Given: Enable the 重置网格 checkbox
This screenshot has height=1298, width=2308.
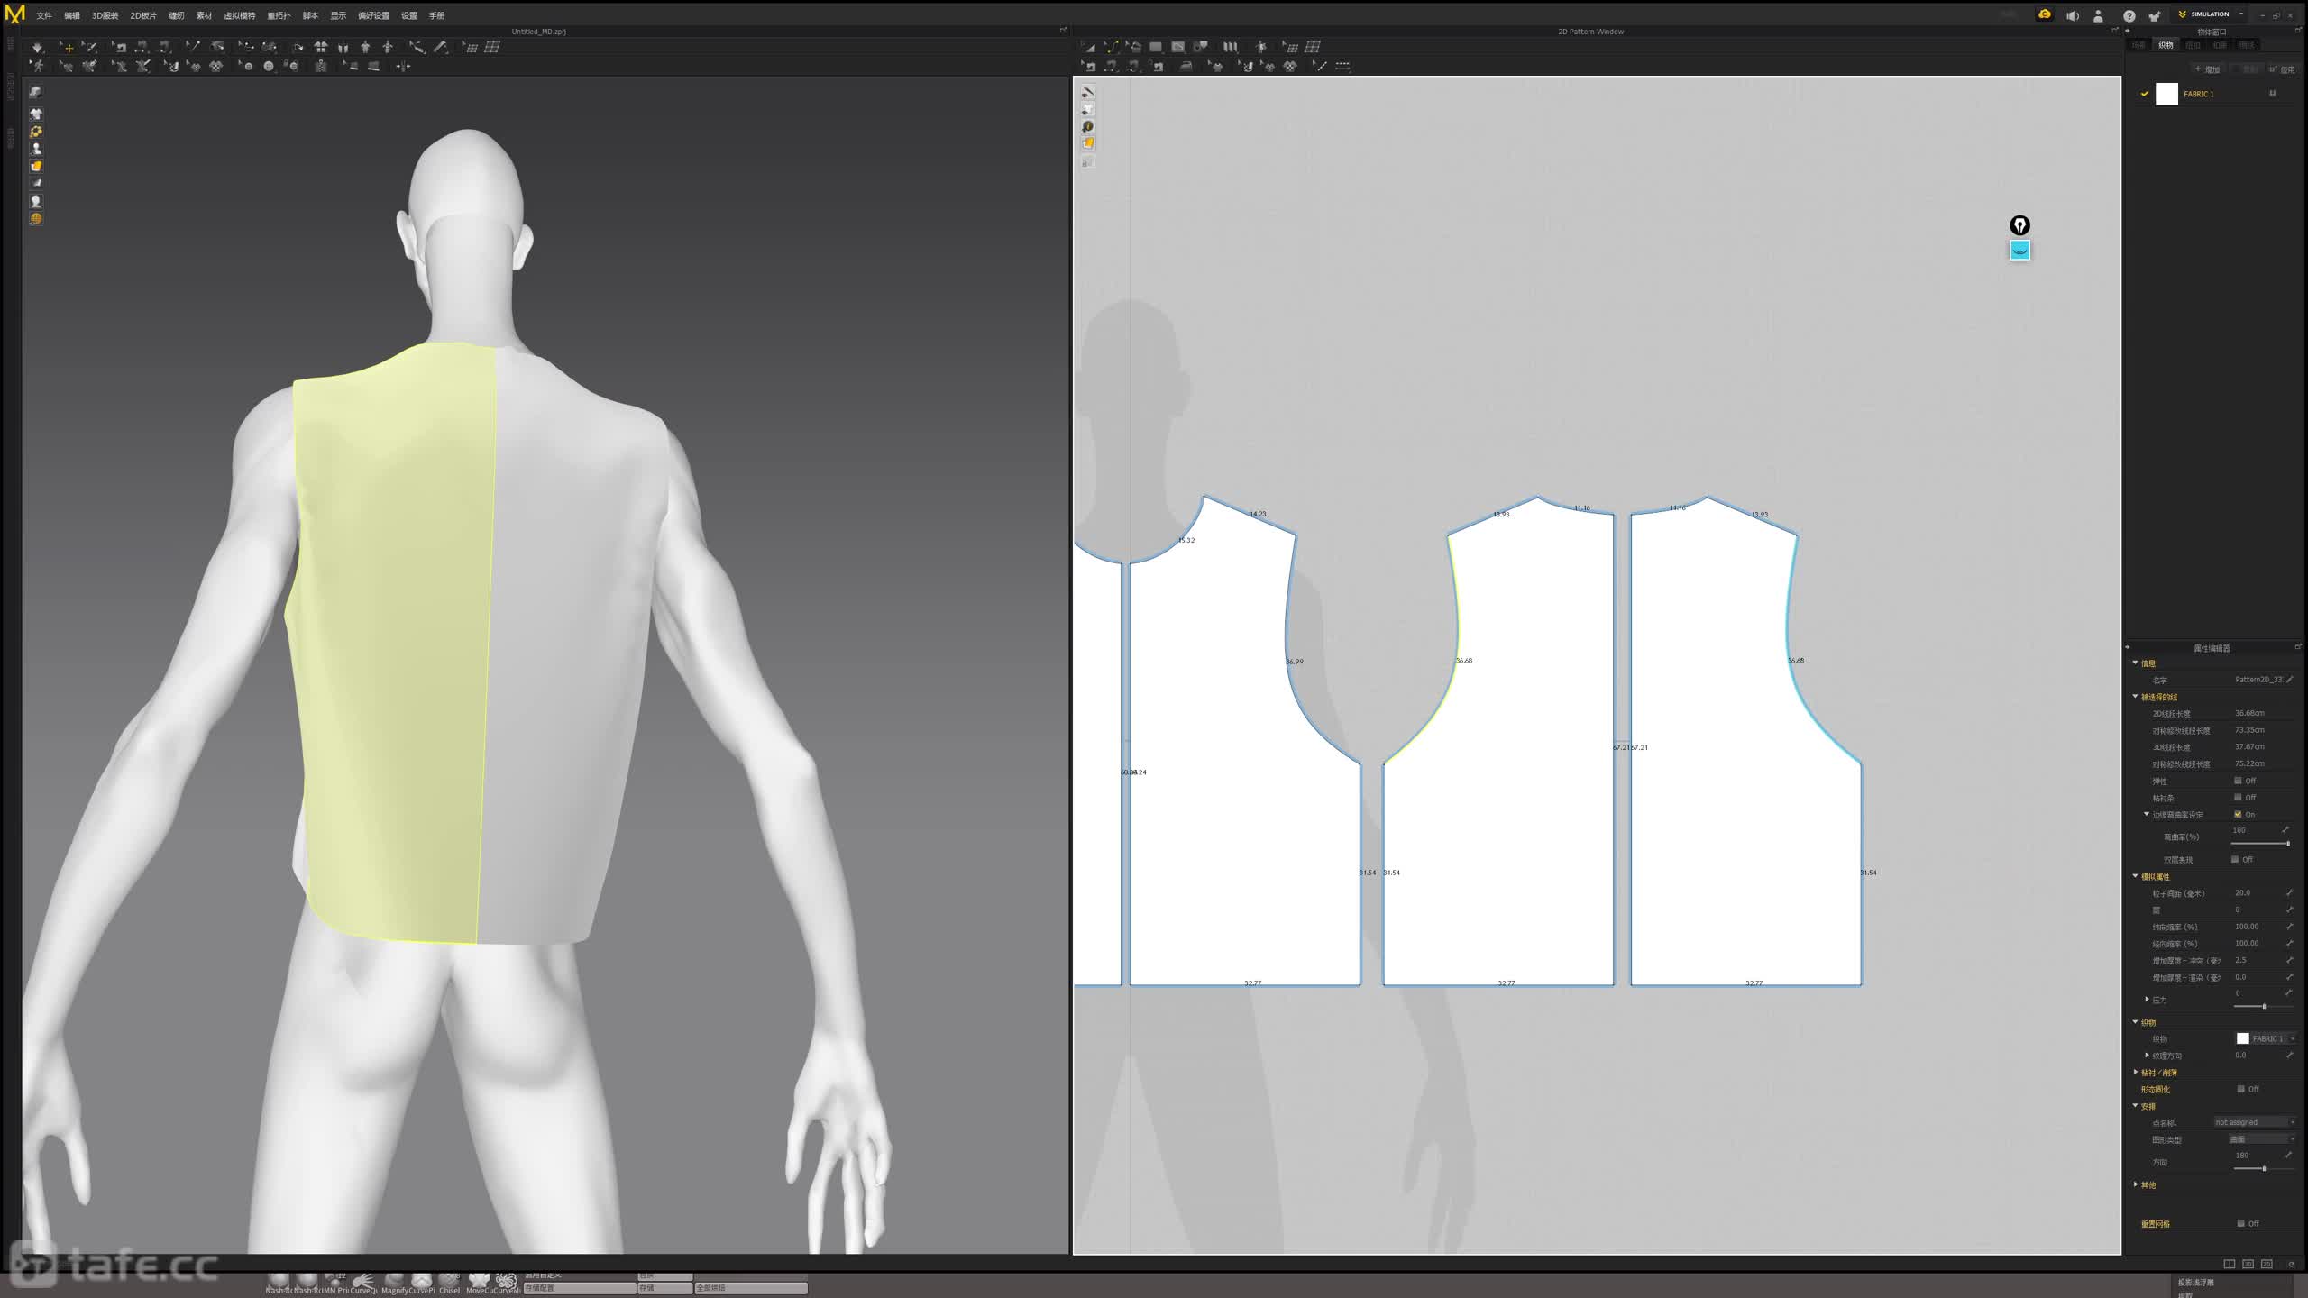Looking at the screenshot, I should click(2240, 1223).
